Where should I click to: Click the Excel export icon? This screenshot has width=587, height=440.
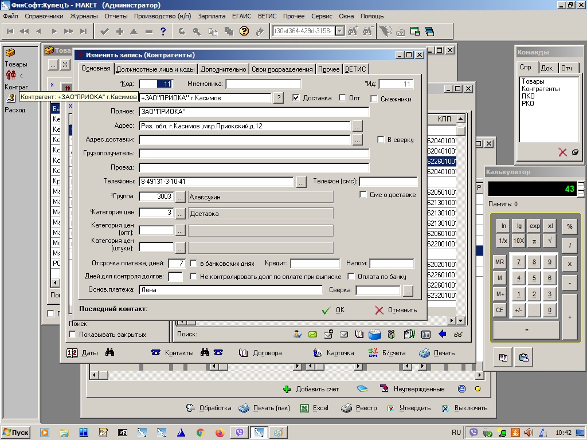[304, 408]
